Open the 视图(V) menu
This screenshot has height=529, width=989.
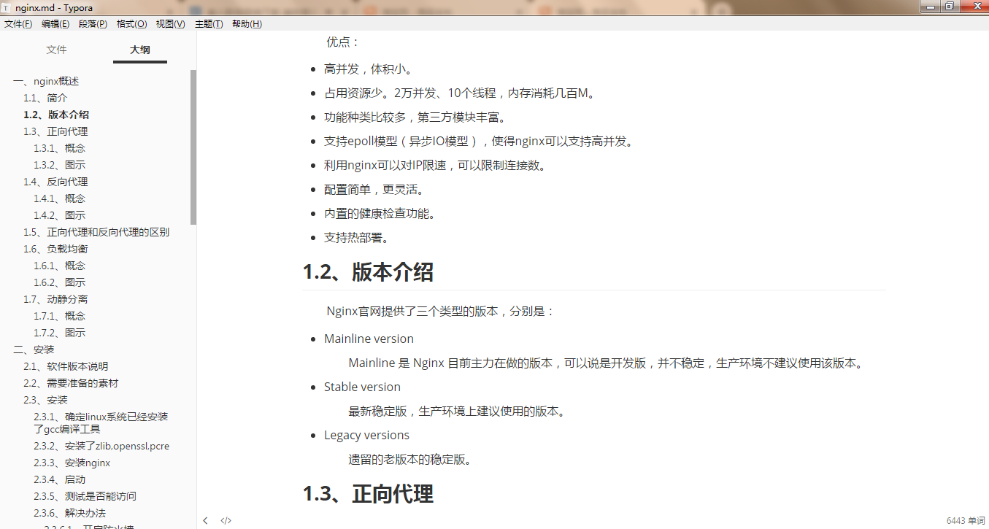[x=170, y=23]
